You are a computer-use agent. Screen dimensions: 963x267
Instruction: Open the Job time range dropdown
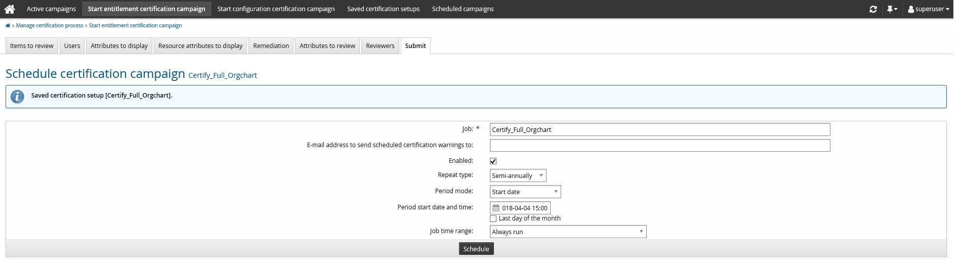[568, 232]
